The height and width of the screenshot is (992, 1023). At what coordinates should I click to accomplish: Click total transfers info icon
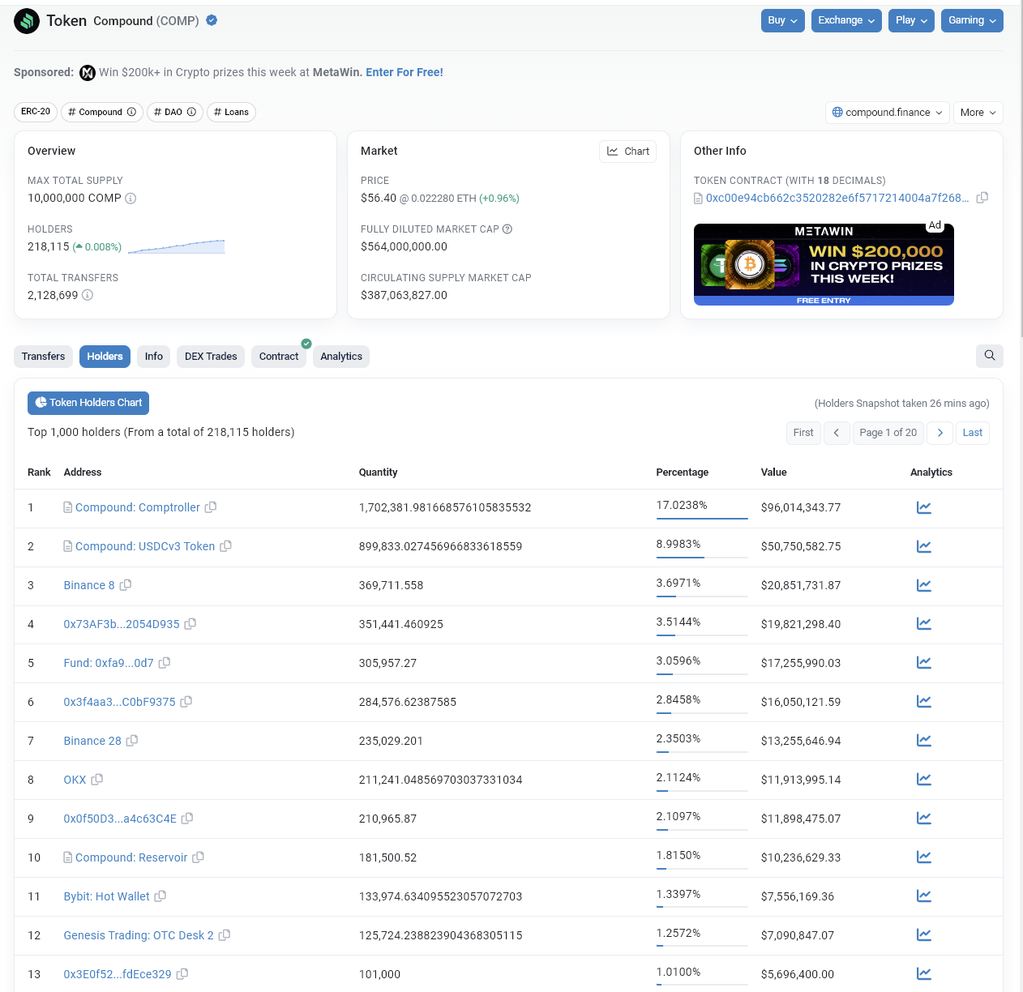click(x=88, y=295)
